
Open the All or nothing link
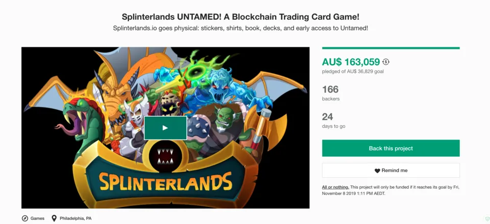pos(335,187)
